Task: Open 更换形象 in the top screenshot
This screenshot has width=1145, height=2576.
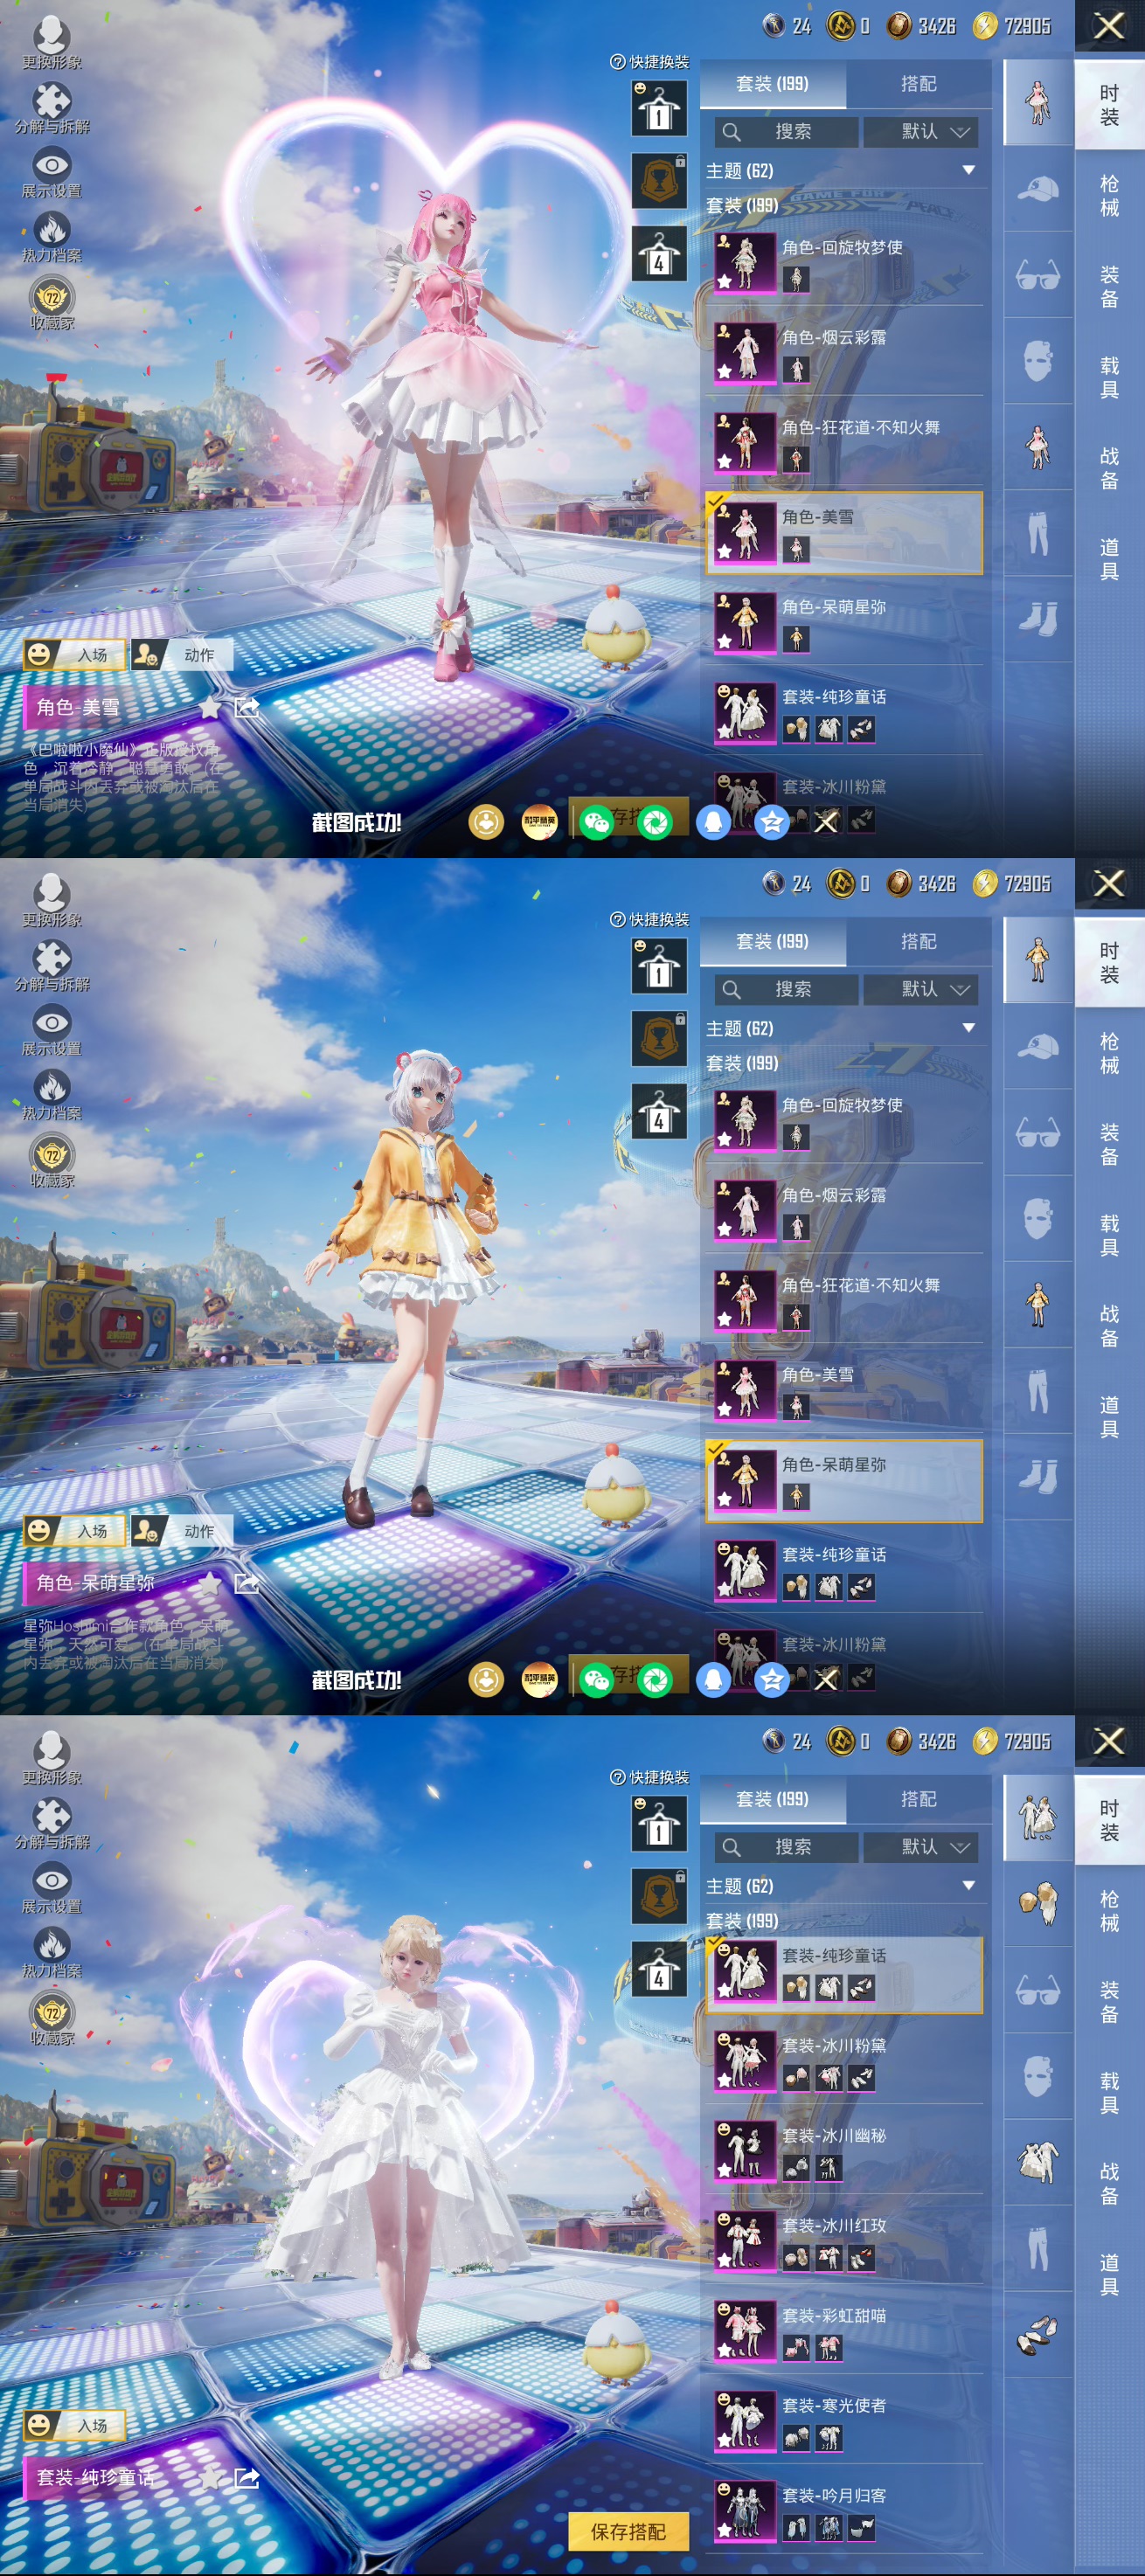Action: (x=52, y=42)
